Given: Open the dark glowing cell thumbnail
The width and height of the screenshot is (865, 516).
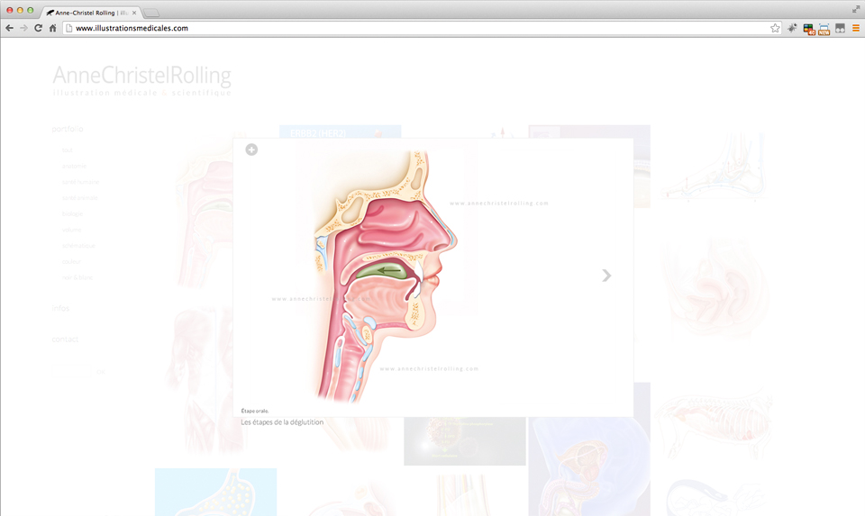Looking at the screenshot, I should (x=465, y=441).
